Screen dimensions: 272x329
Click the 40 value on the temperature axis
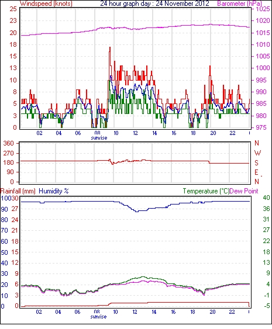point(266,198)
